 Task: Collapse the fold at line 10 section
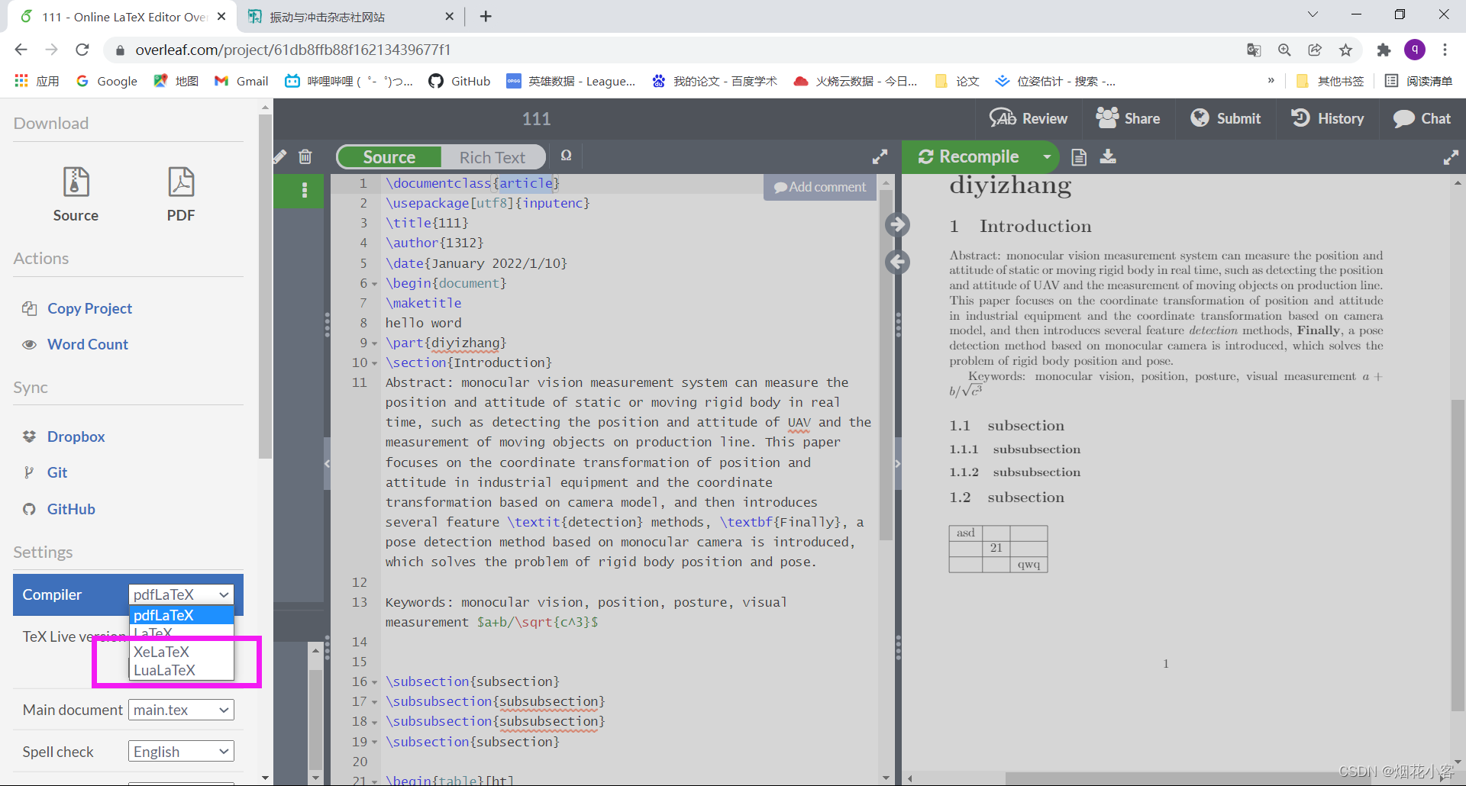[x=374, y=363]
